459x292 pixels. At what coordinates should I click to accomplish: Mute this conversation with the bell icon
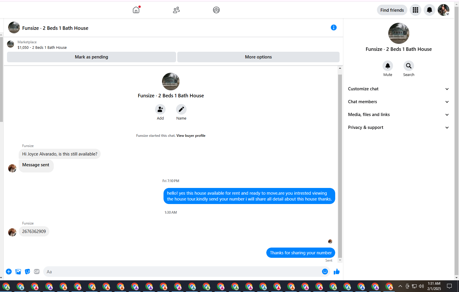[x=388, y=66]
